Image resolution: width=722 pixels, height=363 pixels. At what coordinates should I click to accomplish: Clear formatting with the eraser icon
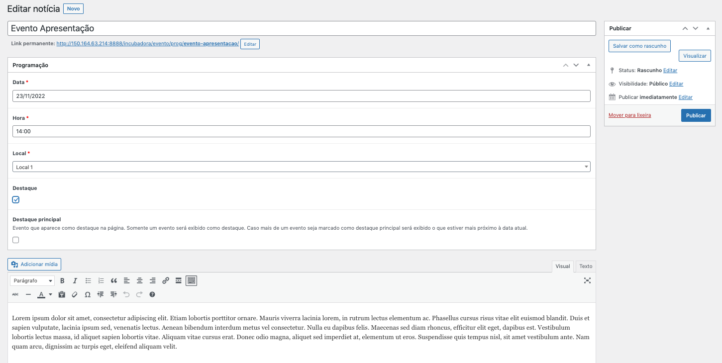pyautogui.click(x=75, y=294)
